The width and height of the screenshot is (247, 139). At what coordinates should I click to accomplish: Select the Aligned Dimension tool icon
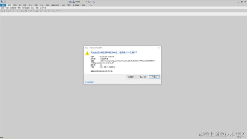pos(31,11)
